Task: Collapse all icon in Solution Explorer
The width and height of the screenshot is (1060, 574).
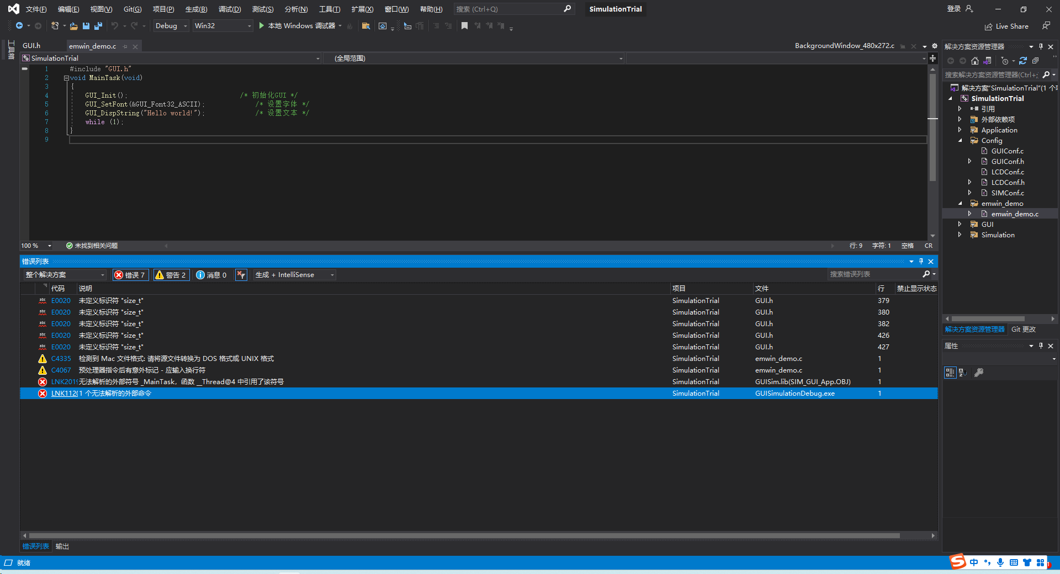Action: coord(1035,61)
